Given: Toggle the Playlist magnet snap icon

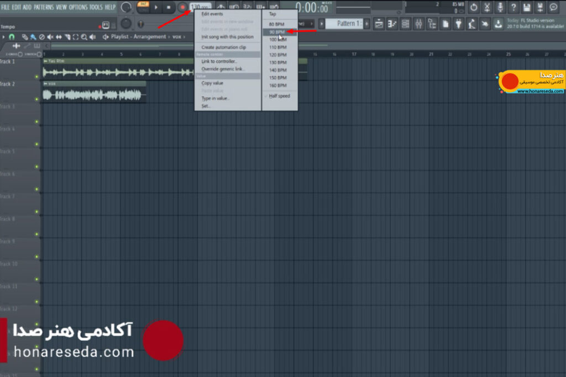Looking at the screenshot, I should tap(12, 37).
